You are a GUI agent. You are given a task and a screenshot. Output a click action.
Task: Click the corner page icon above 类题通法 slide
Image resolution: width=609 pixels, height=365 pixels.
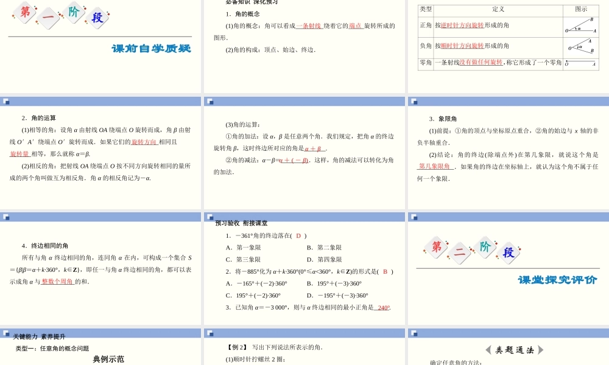pos(414,333)
